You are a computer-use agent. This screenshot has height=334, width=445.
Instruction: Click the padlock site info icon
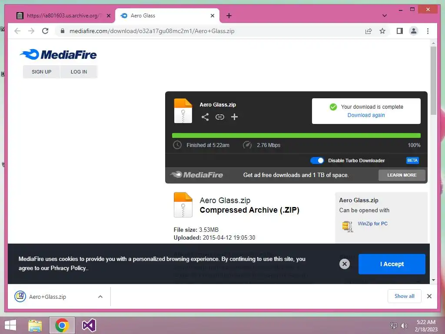(63, 31)
